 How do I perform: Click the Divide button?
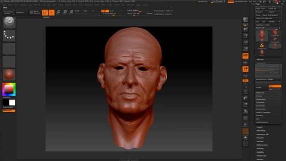[262, 88]
